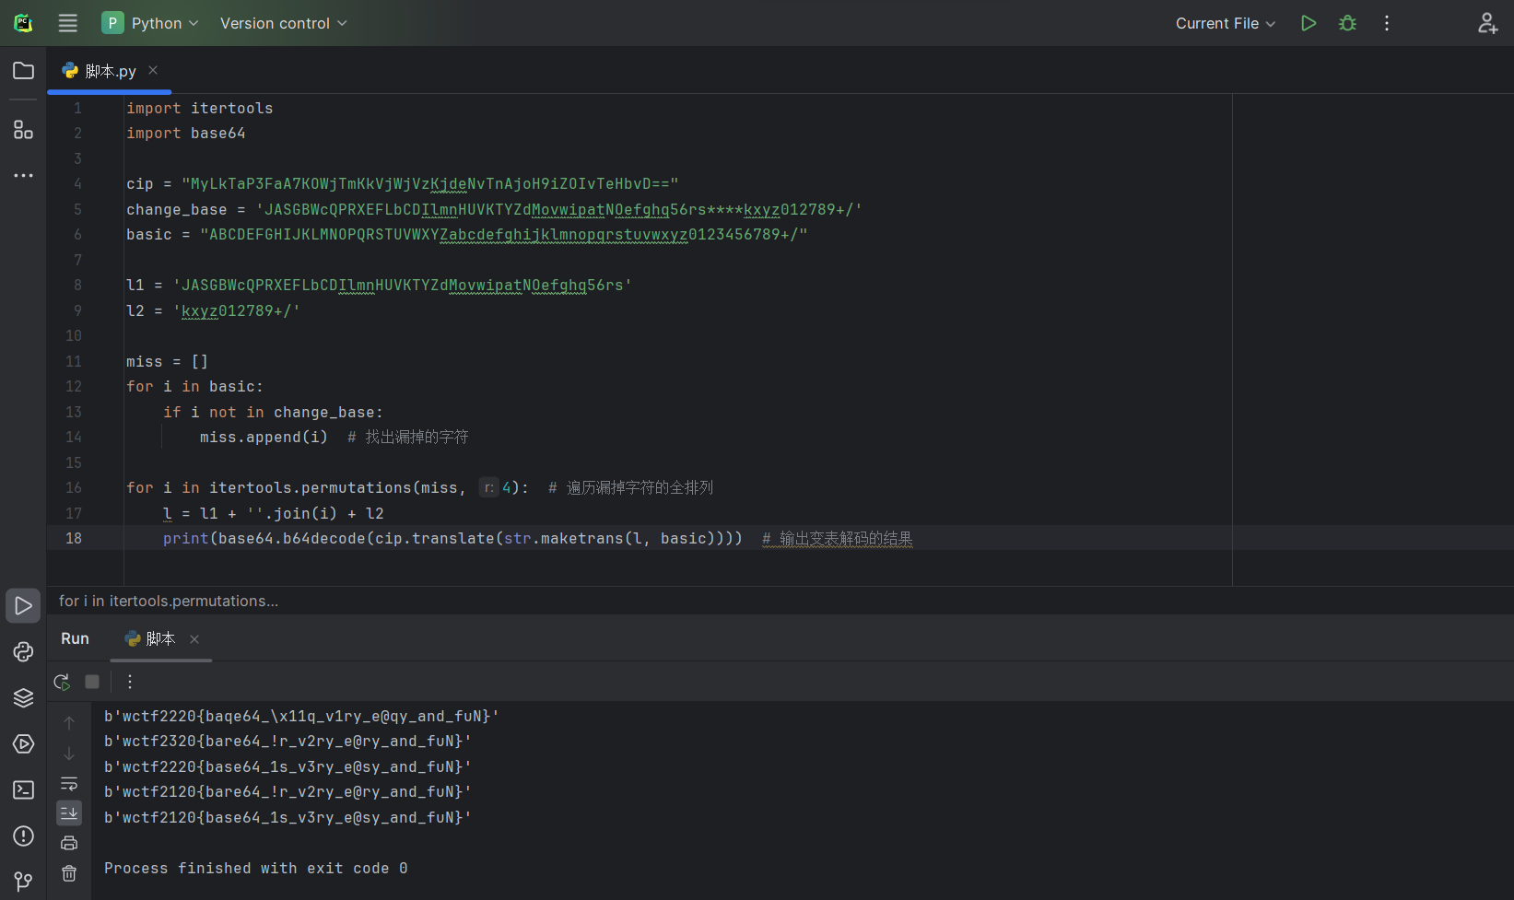
Task: Click line number 1 in the gutter
Action: pos(77,108)
